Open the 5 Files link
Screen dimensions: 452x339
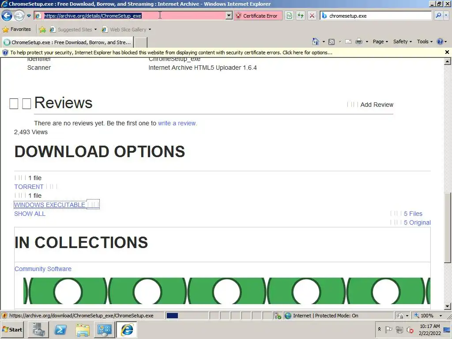click(413, 214)
